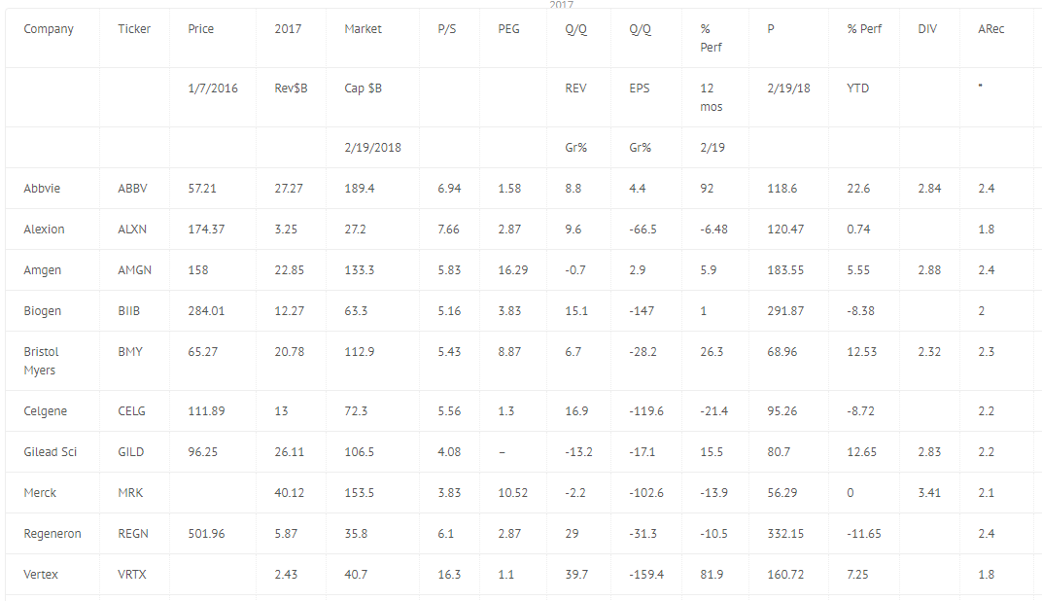The height and width of the screenshot is (601, 1042).
Task: Click Amgen's PEG value 16.29
Action: pos(513,270)
